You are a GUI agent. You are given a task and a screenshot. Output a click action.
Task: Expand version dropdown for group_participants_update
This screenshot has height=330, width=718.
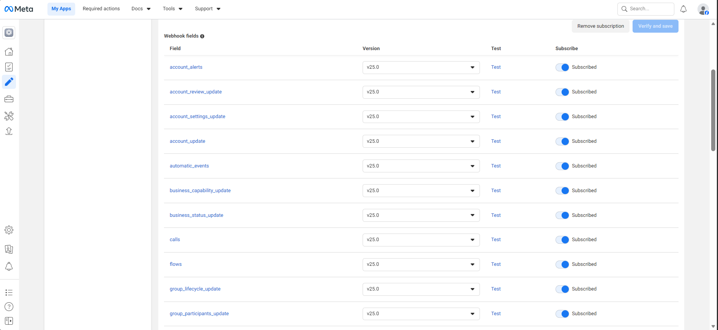(x=421, y=314)
